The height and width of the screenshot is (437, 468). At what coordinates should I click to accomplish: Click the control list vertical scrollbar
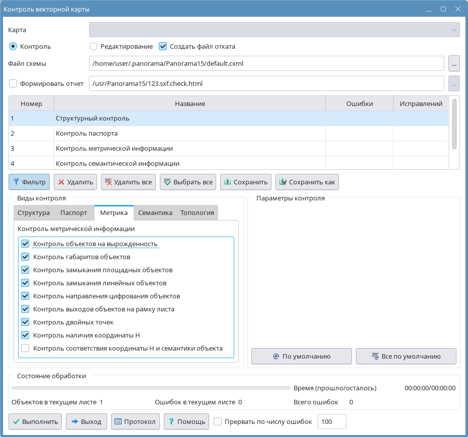(x=454, y=124)
